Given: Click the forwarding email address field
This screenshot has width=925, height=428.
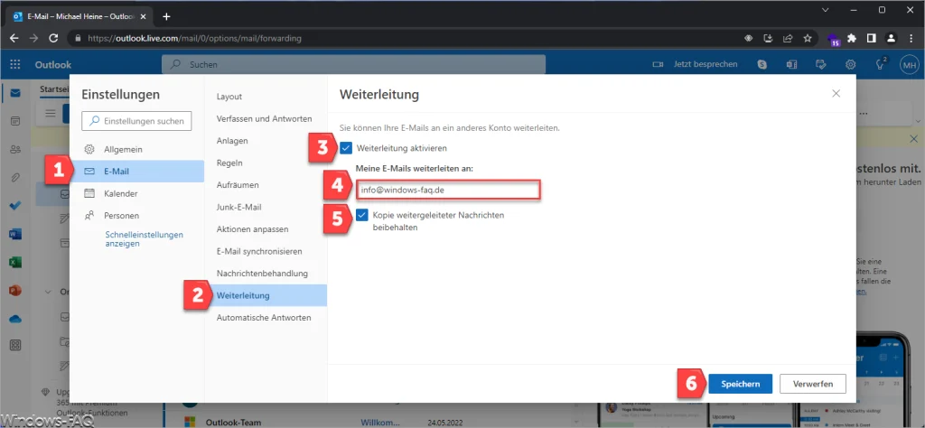Looking at the screenshot, I should click(x=448, y=191).
